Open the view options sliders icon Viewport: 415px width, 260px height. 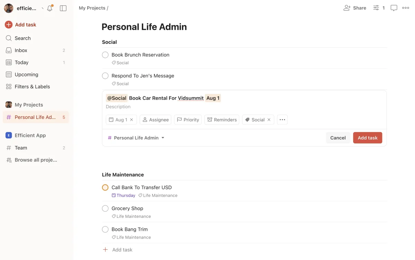(x=376, y=8)
